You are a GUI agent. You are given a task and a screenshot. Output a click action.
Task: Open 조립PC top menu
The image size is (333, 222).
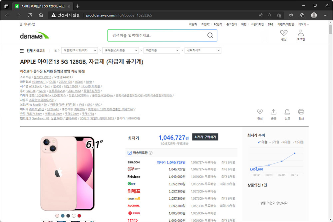[205, 24]
